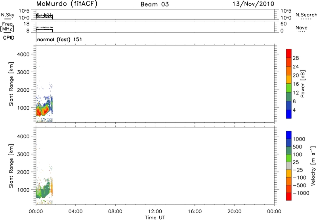Click the velocity panel 'Slant Range [km]' label
The image size is (317, 220).
(11, 166)
